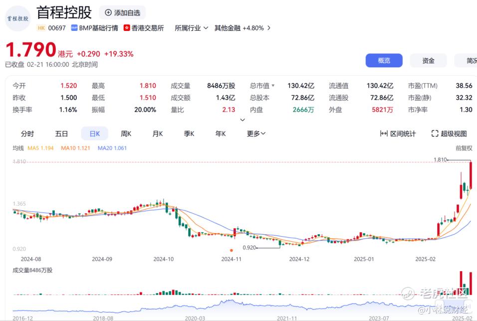Viewport: 477px width, 321px height.
Task: Click the 前复权 adjustment setting
Action: 464,148
